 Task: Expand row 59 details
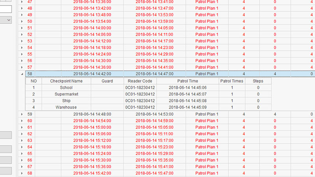(x=22, y=114)
